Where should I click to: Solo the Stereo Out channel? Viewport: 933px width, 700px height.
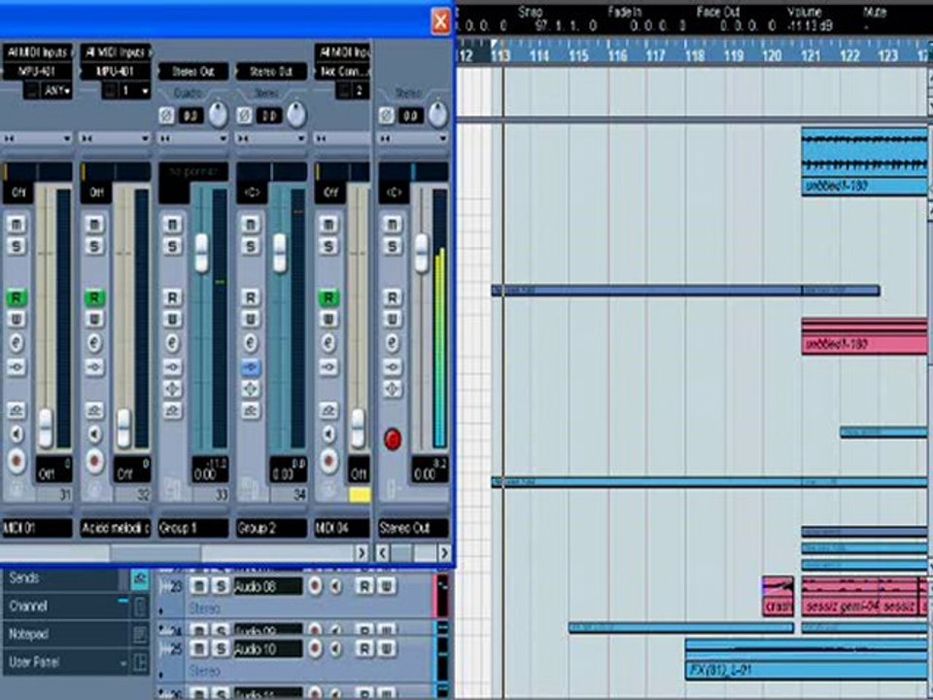(392, 246)
